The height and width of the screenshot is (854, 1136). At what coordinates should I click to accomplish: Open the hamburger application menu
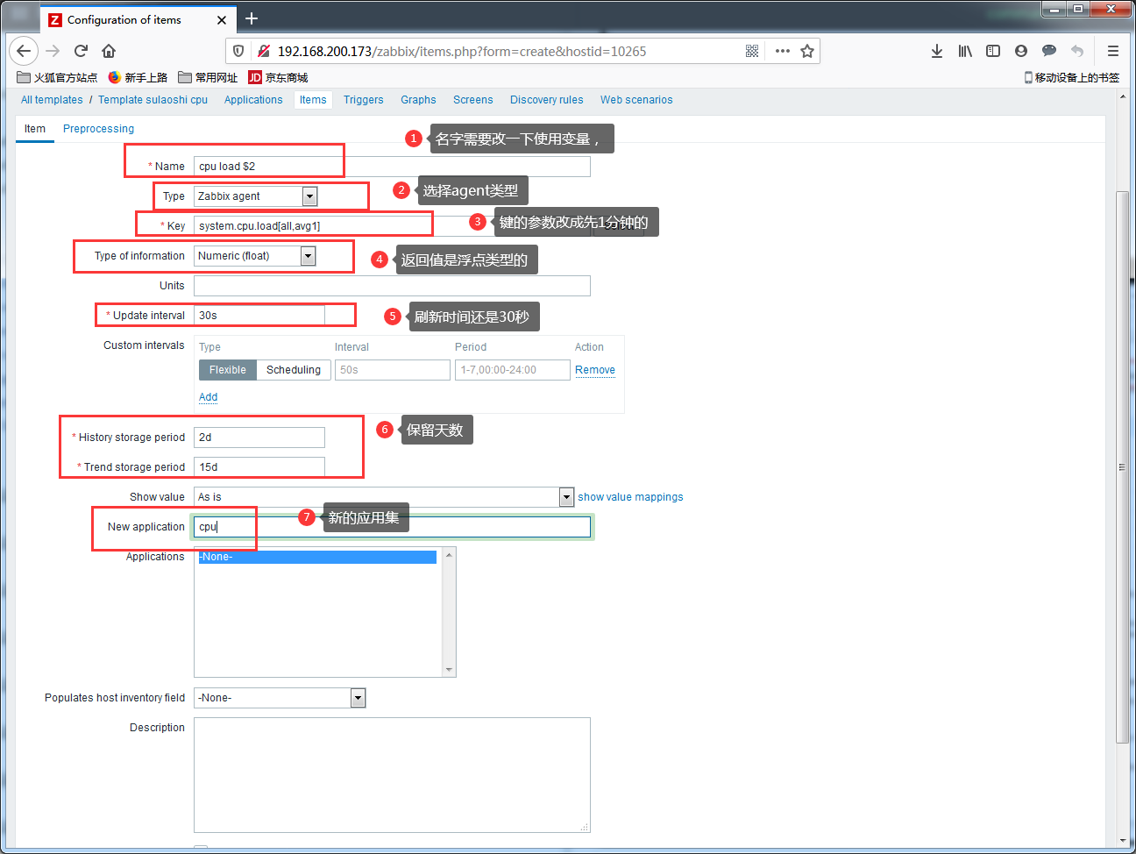[x=1113, y=51]
